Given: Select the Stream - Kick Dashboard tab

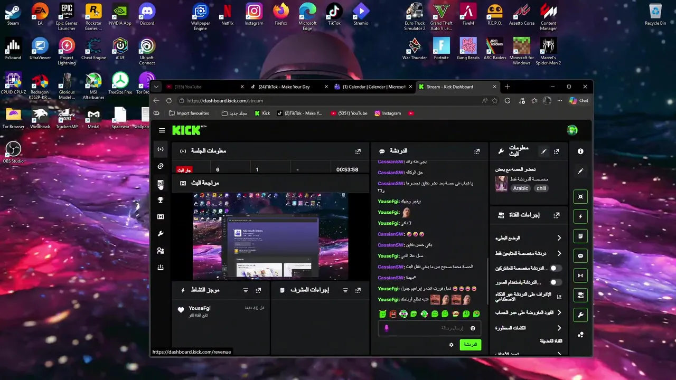Looking at the screenshot, I should pyautogui.click(x=457, y=87).
